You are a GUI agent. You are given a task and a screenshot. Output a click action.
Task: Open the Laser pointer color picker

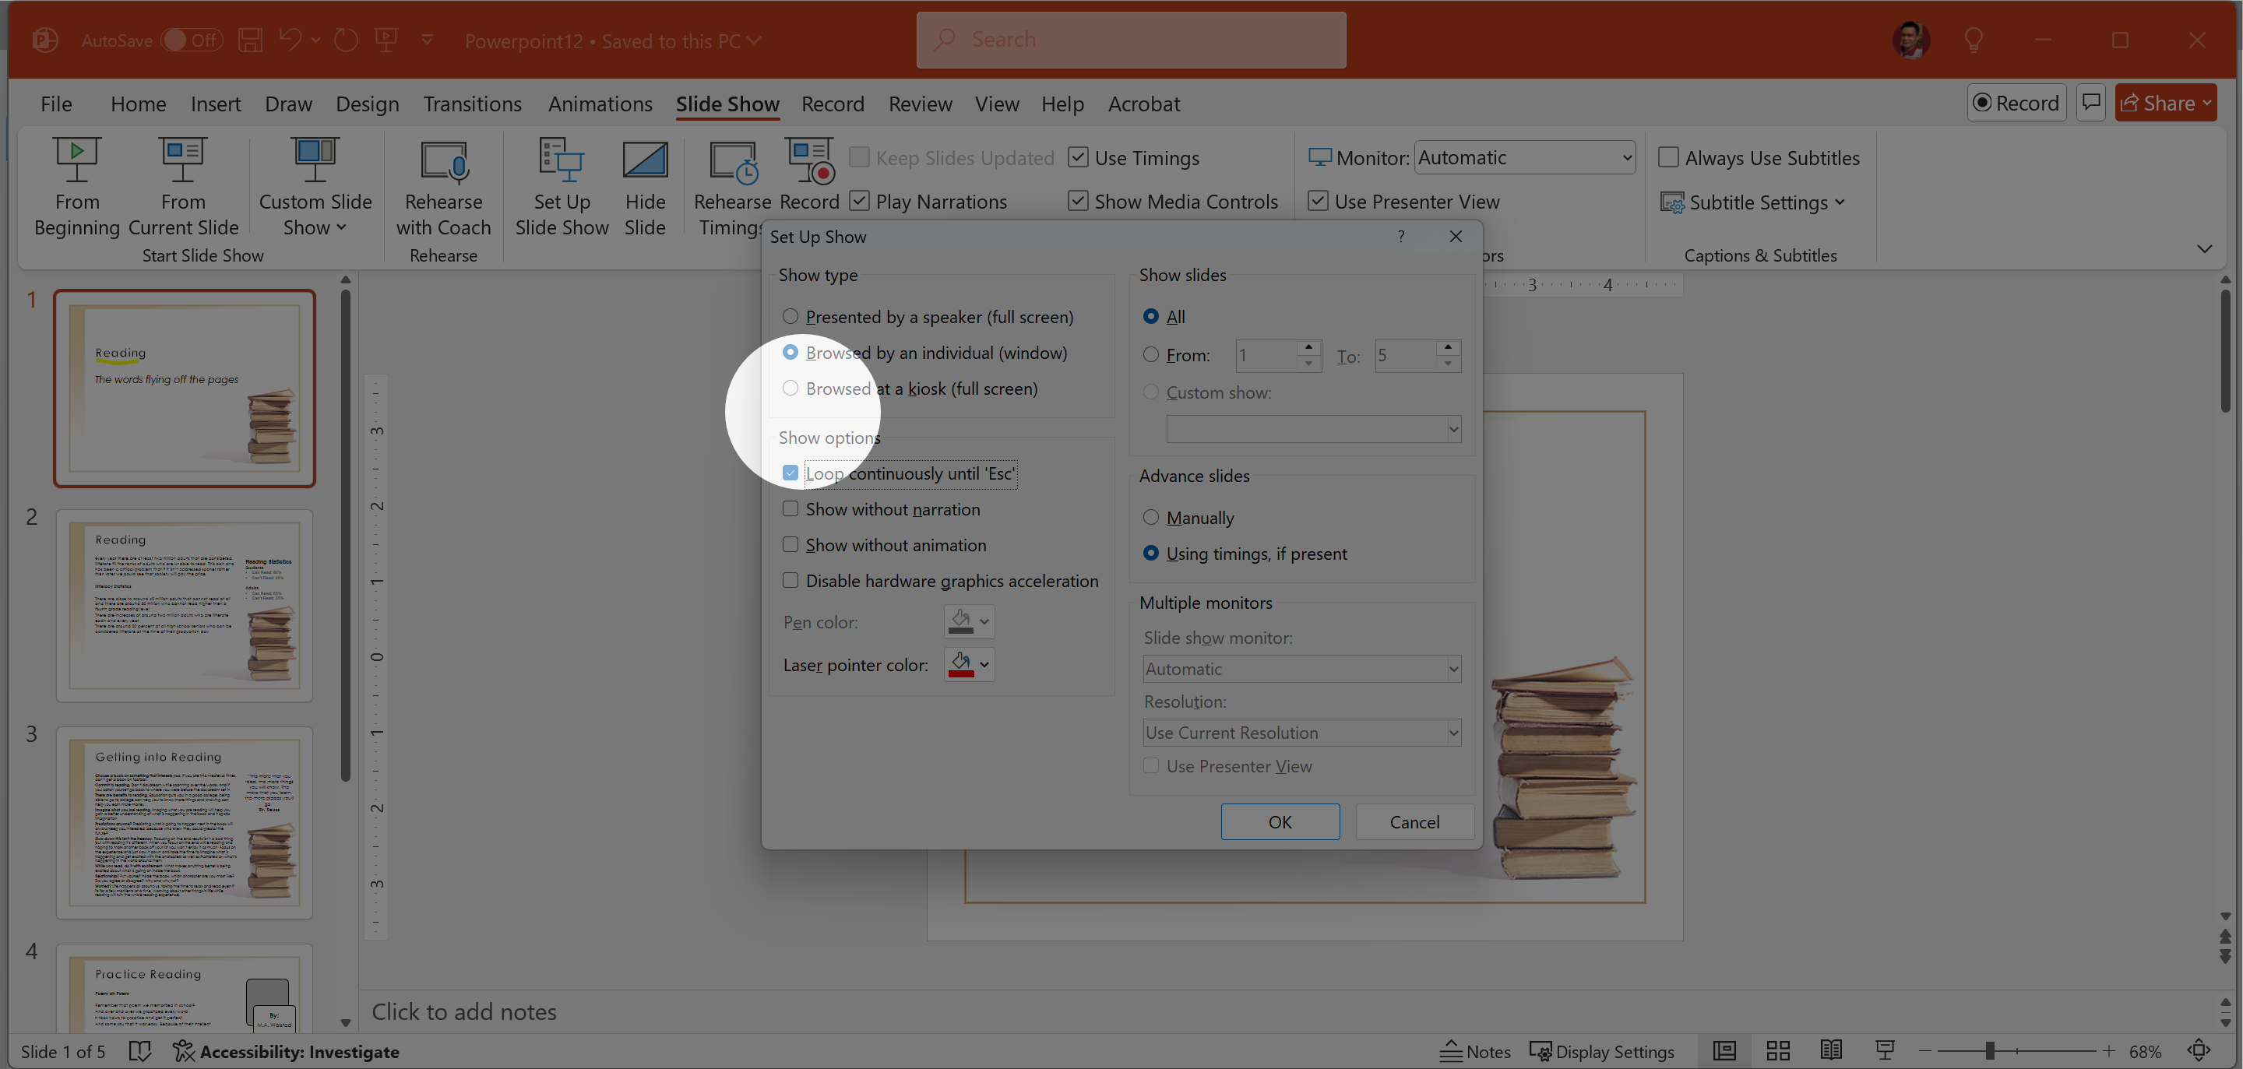tap(969, 665)
